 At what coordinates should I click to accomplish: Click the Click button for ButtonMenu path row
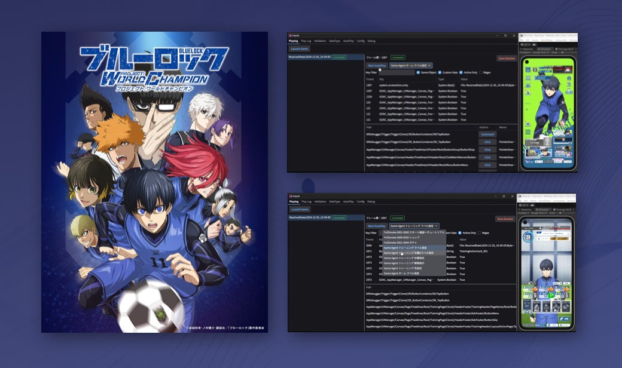(487, 165)
